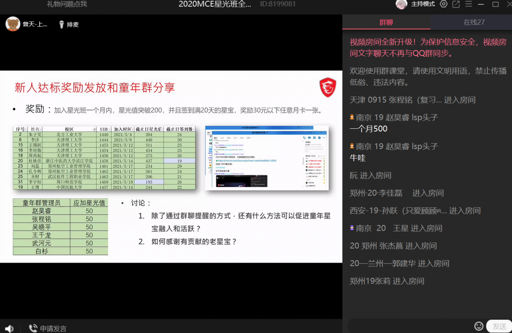Click the pop-out window icon
This screenshot has width=512, height=333.
[456, 4]
